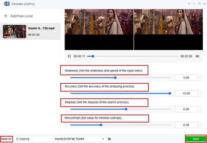Screen dimensions: 207x143
Task: Click the Stepsize slider handle
Action: click(x=126, y=109)
